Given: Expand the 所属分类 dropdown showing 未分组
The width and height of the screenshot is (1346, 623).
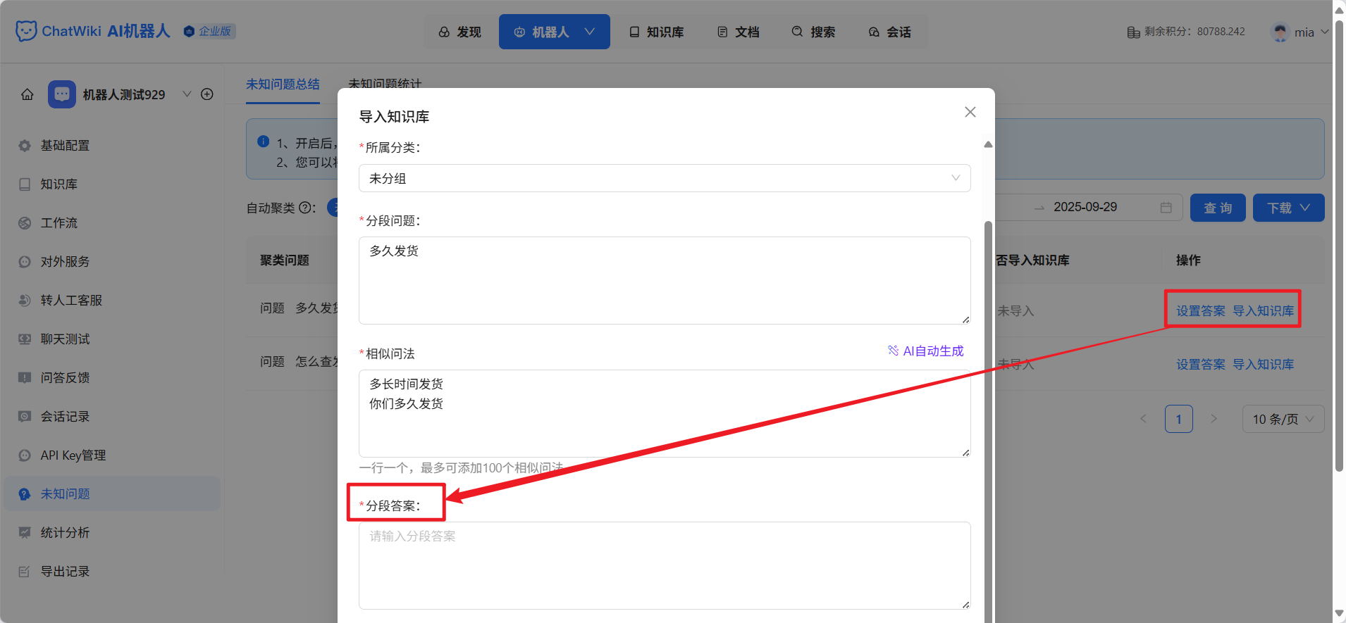Looking at the screenshot, I should tap(665, 178).
